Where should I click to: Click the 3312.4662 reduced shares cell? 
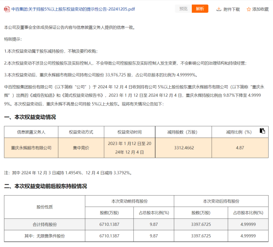click(x=183, y=148)
